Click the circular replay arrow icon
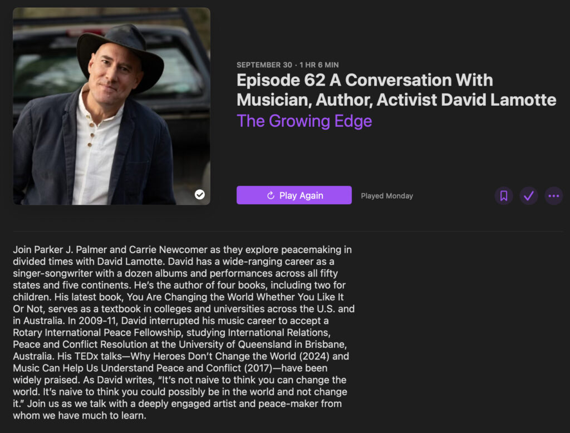570x433 pixels. tap(271, 195)
